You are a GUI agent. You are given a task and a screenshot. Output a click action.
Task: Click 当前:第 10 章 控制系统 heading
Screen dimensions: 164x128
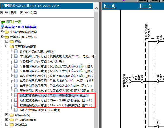[21, 27]
